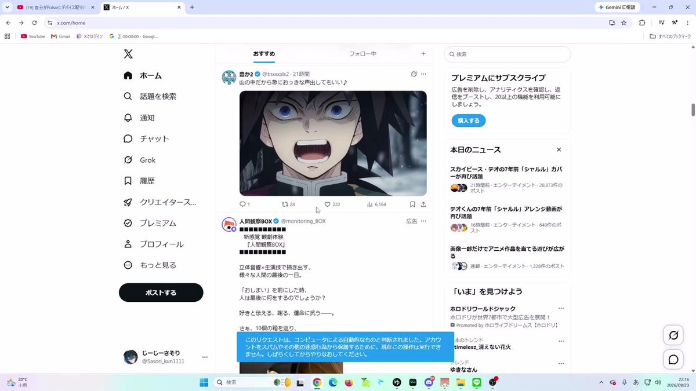Open スカイピース・テオ シャルル news item
The image size is (696, 391).
(507, 179)
